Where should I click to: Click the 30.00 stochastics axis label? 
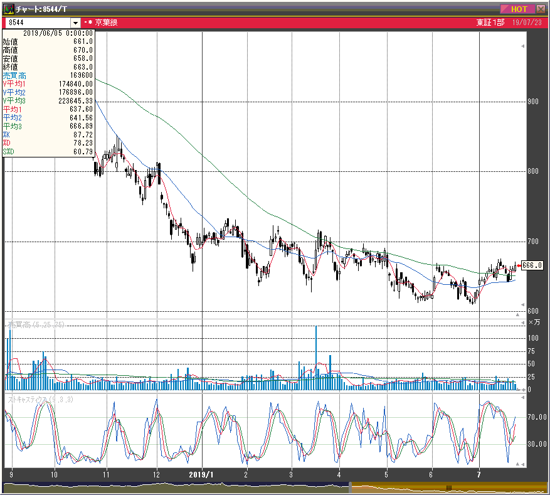[537, 444]
